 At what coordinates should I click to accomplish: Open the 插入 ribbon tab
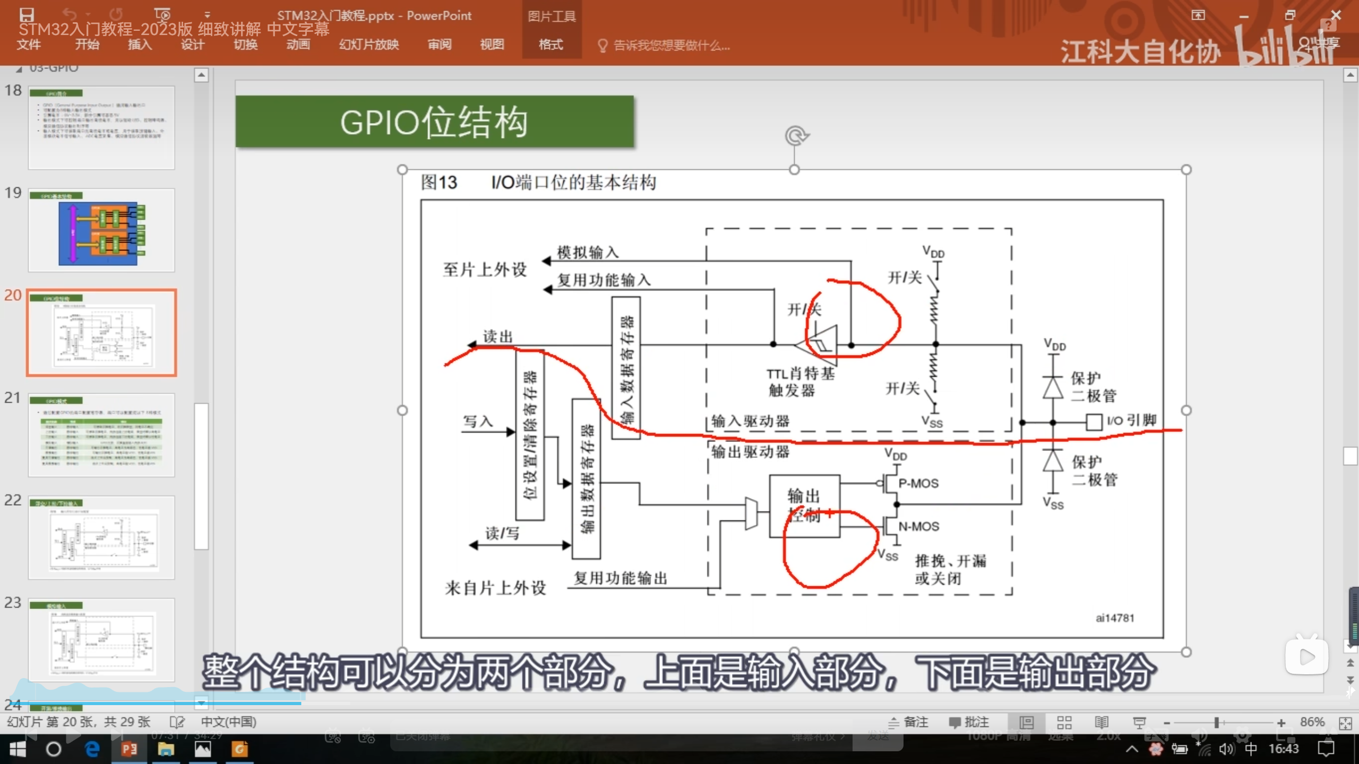[140, 45]
